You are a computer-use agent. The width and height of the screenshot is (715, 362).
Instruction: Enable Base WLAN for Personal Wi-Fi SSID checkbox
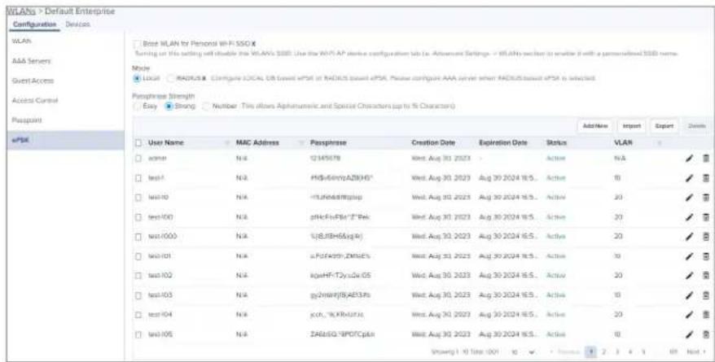(138, 44)
